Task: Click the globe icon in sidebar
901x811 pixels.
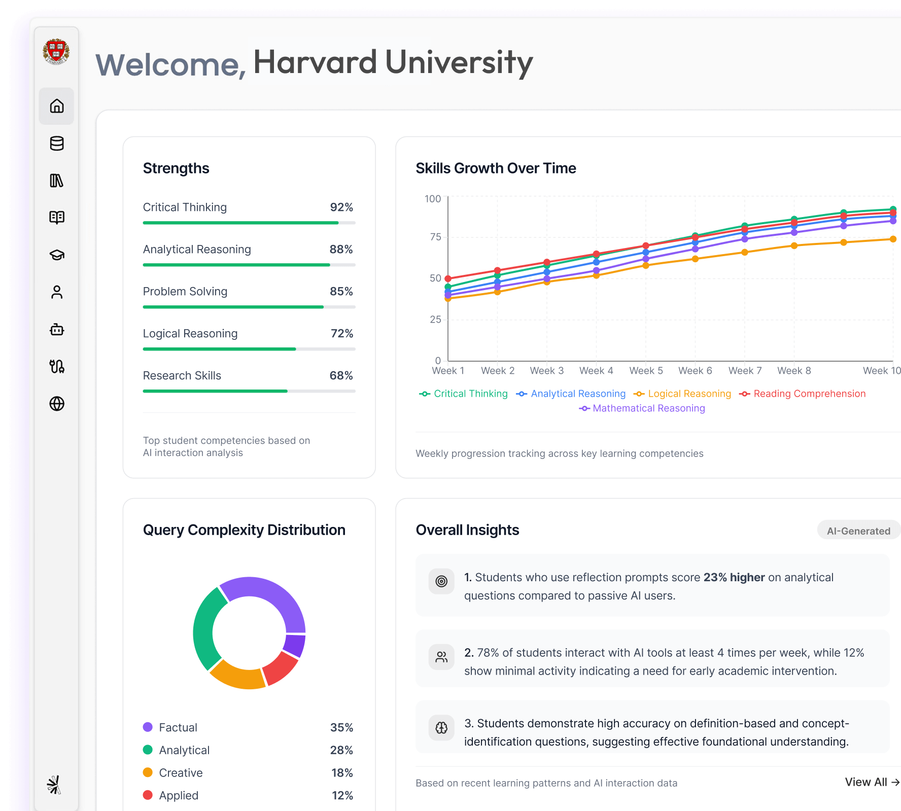Action: click(57, 404)
